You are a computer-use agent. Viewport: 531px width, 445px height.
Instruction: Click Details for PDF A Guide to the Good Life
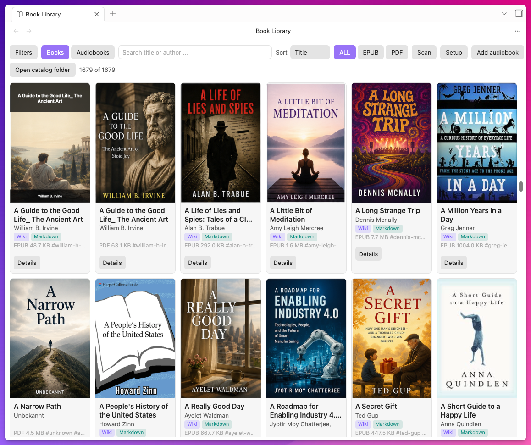pos(112,263)
